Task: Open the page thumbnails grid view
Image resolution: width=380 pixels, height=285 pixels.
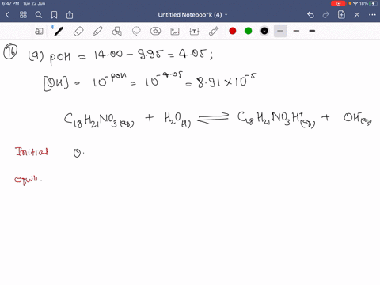Action: tap(23, 15)
